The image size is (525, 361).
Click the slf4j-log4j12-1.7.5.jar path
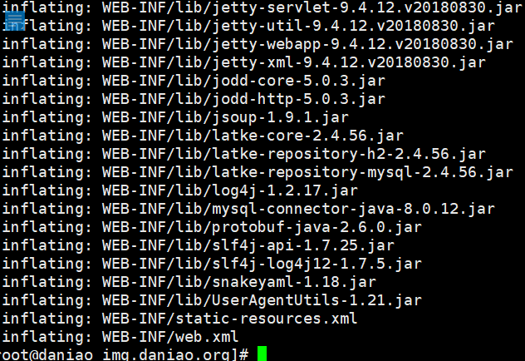262,264
